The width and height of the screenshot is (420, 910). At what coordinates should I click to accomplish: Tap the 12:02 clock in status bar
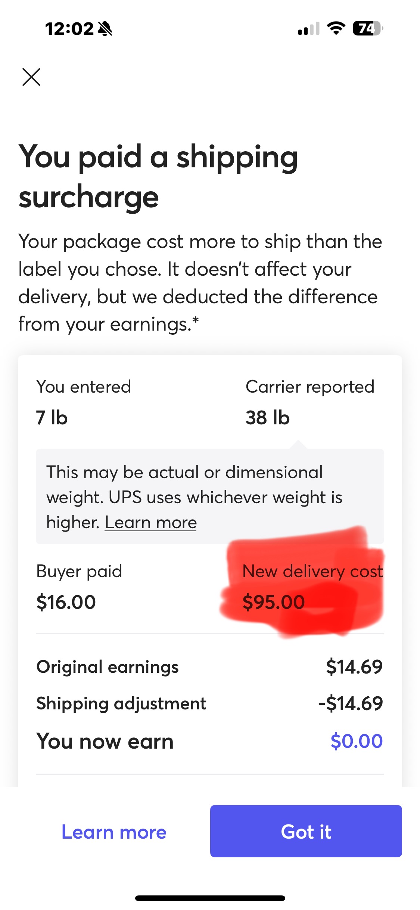point(69,29)
